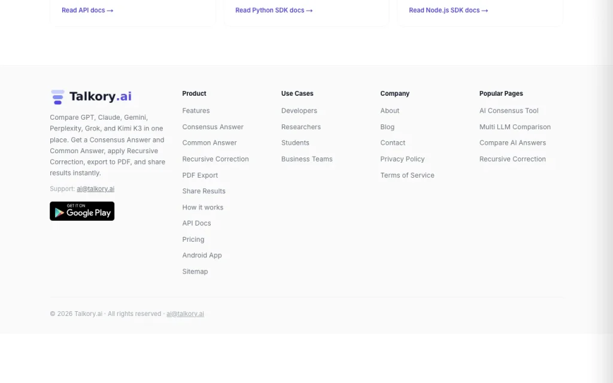This screenshot has height=383, width=613.
Task: Open AI Consensus Tool page
Action: pos(509,111)
